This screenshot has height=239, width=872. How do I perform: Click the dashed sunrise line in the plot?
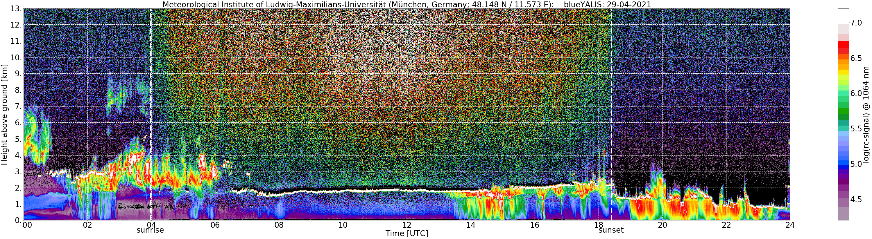point(150,115)
